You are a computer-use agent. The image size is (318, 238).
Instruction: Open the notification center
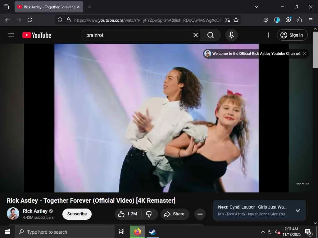(308, 232)
